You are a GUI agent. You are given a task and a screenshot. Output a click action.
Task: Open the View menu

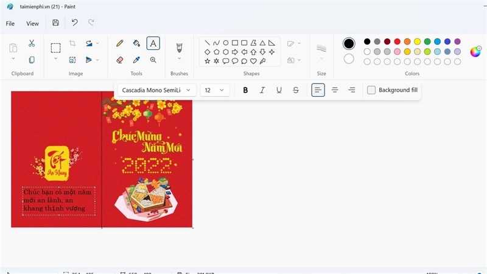[32, 24]
